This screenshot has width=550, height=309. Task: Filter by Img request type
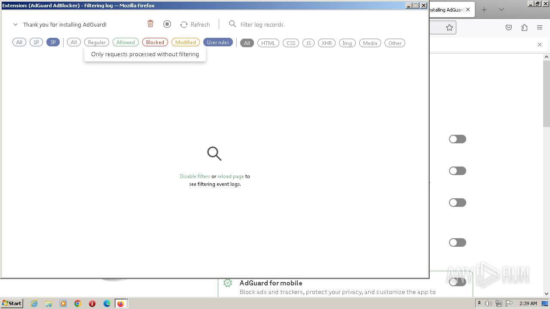pos(347,43)
